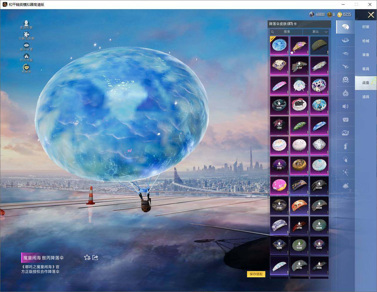The image size is (377, 292).
Task: Select the finger snap gesture category icon
Action: (346, 159)
